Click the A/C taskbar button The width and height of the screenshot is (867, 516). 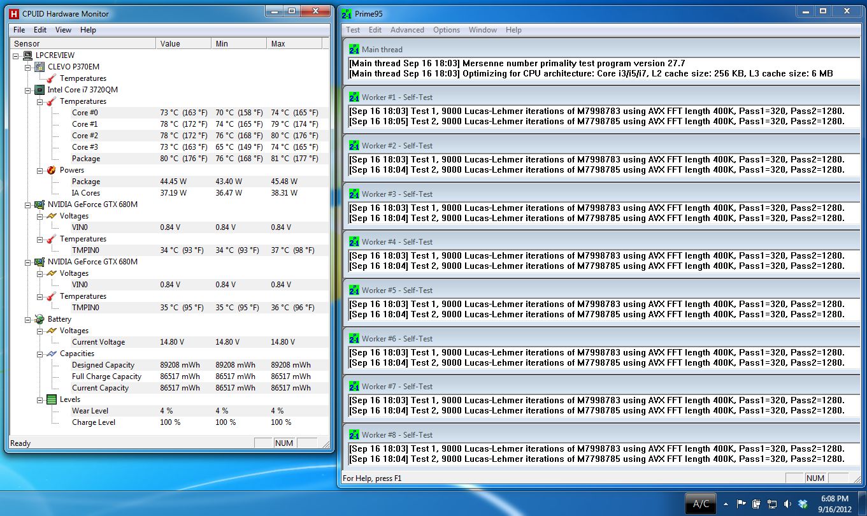[x=701, y=503]
